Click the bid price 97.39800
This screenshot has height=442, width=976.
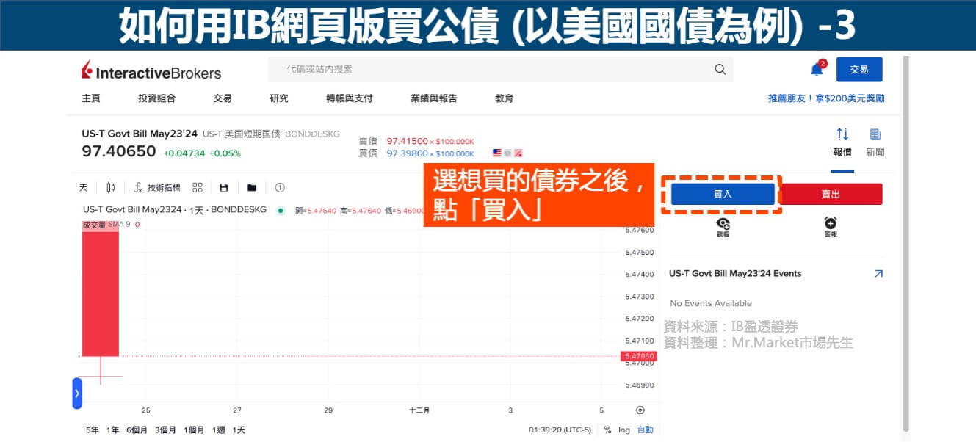click(x=407, y=153)
